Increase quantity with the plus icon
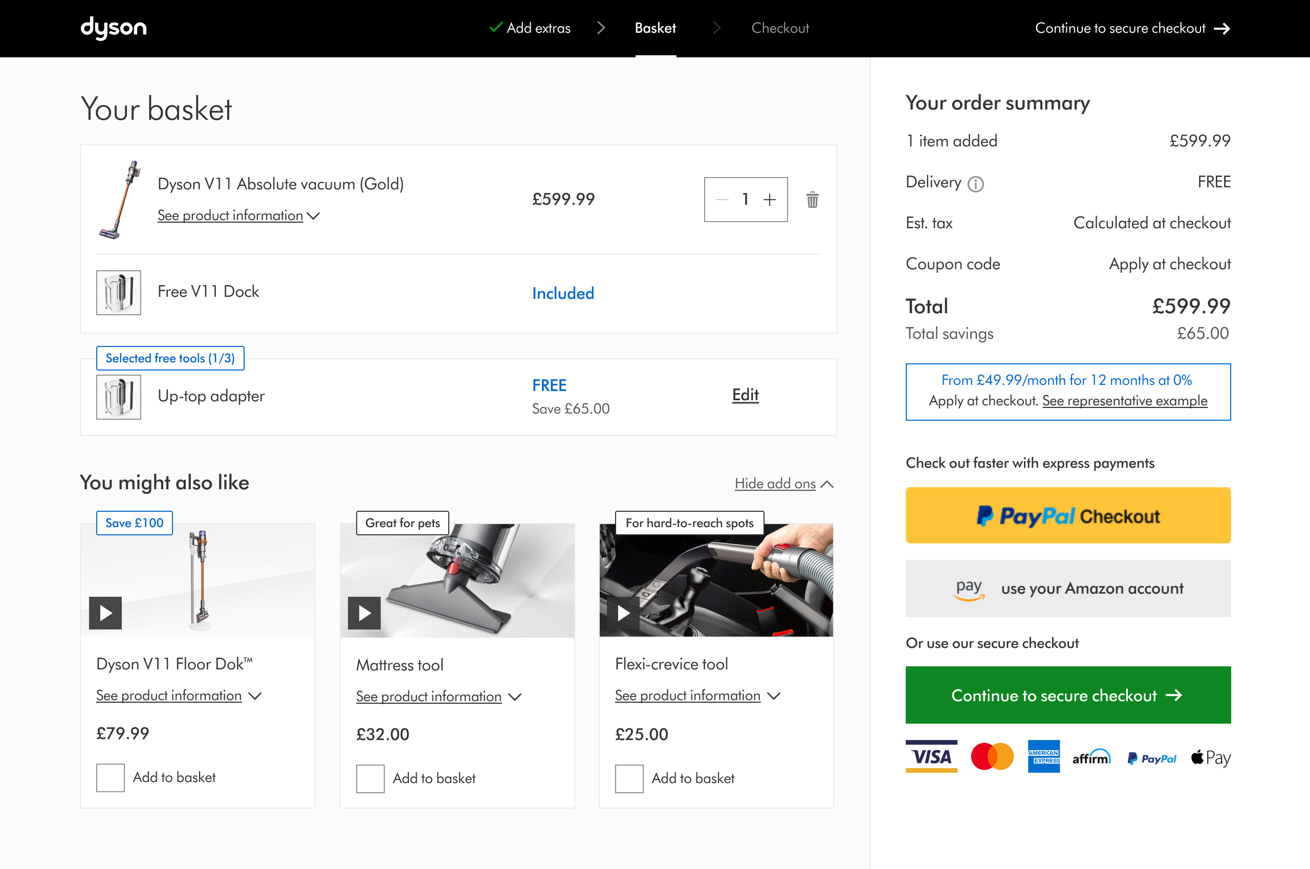 pyautogui.click(x=769, y=200)
